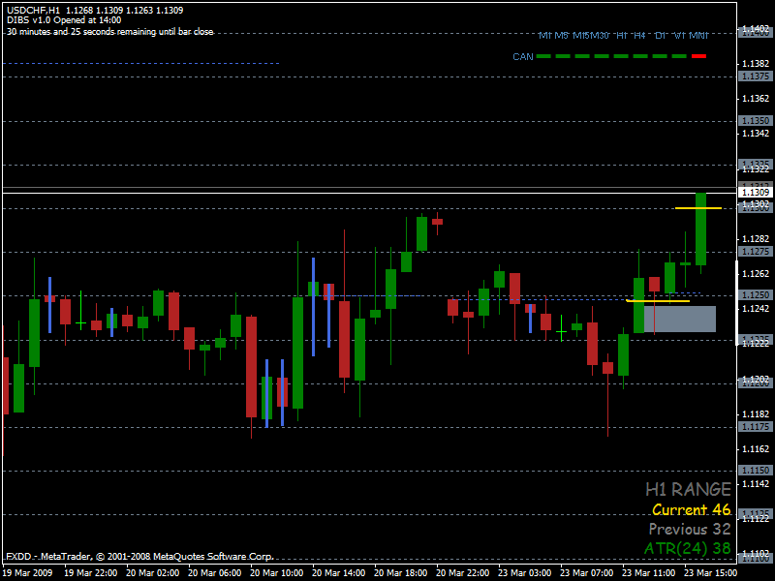Viewport: 775px width, 581px height.
Task: Click the green CAN bar under D1
Action: (x=660, y=56)
